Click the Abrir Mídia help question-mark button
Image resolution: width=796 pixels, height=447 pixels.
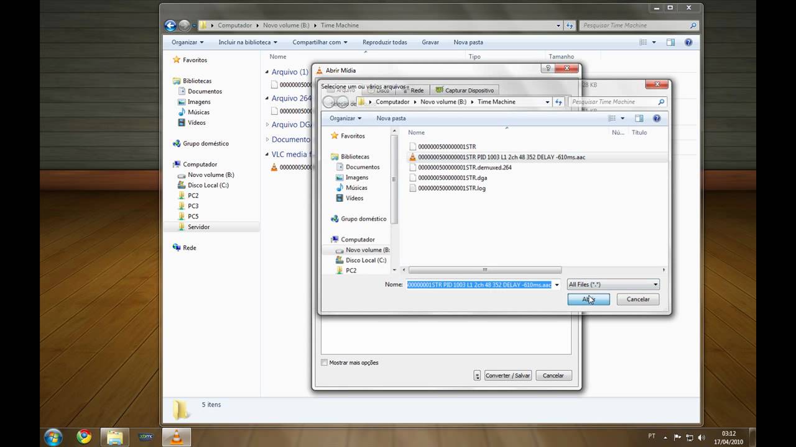[x=548, y=69]
